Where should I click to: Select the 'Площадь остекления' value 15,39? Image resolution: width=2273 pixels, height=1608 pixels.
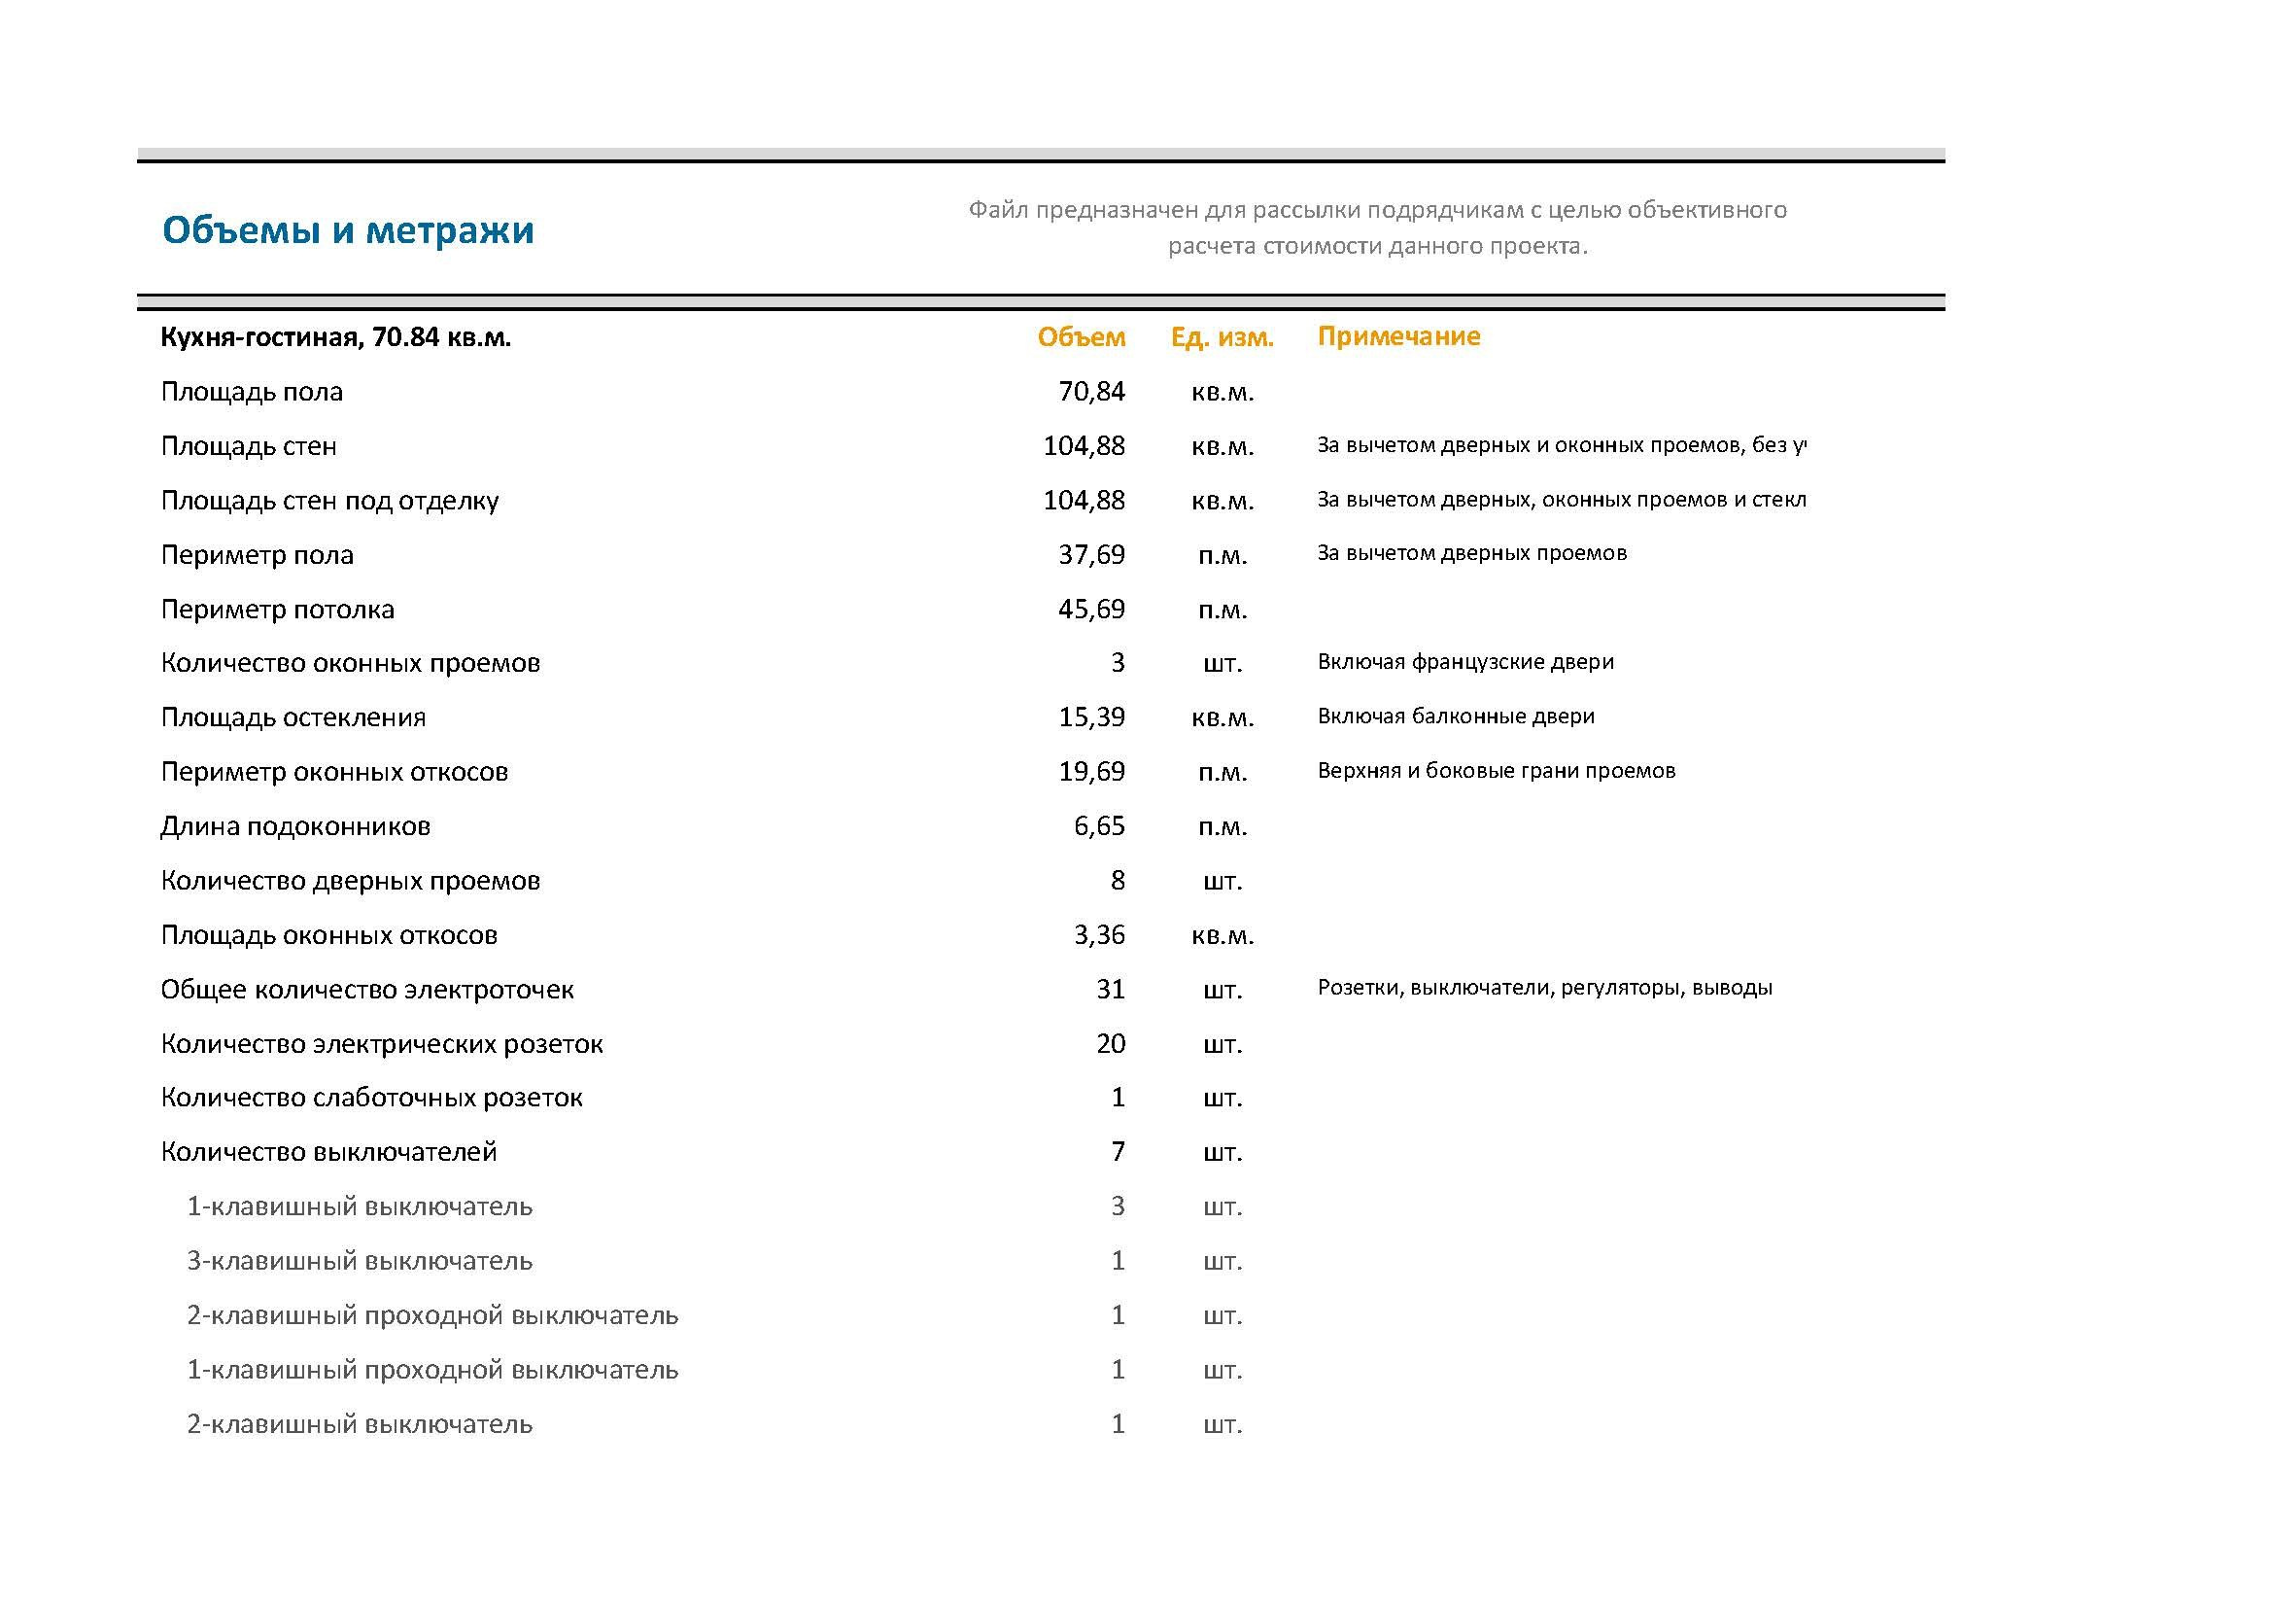pyautogui.click(x=1091, y=717)
